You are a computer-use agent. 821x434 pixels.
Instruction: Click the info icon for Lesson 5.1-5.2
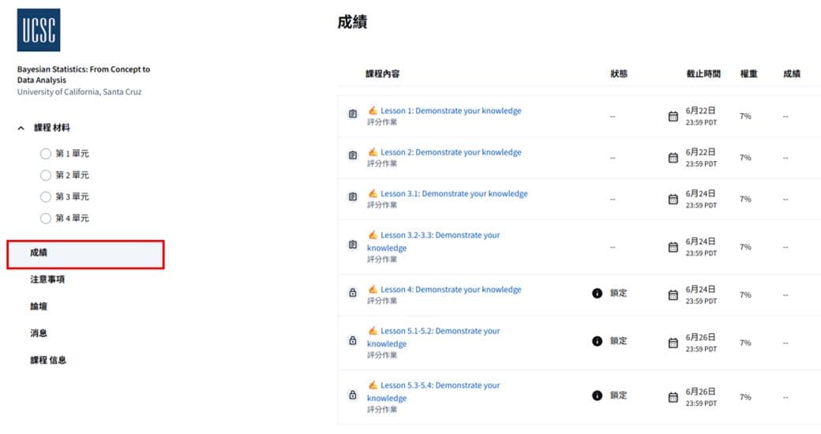pyautogui.click(x=597, y=341)
